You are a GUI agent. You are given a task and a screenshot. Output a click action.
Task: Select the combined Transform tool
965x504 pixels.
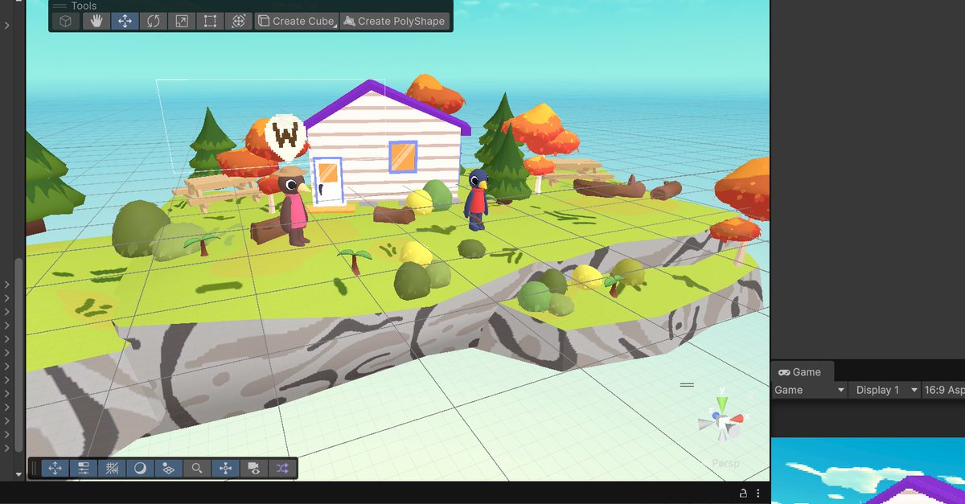238,21
